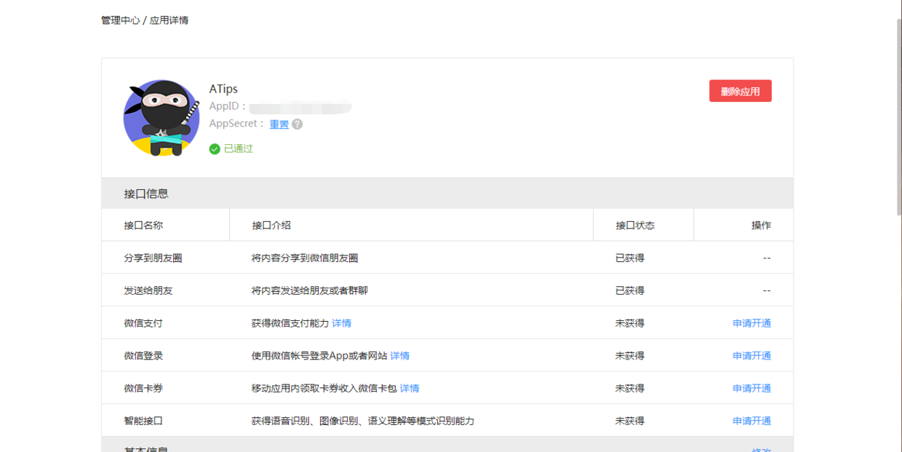
Task: Click the 已通过 status text
Action: [239, 149]
